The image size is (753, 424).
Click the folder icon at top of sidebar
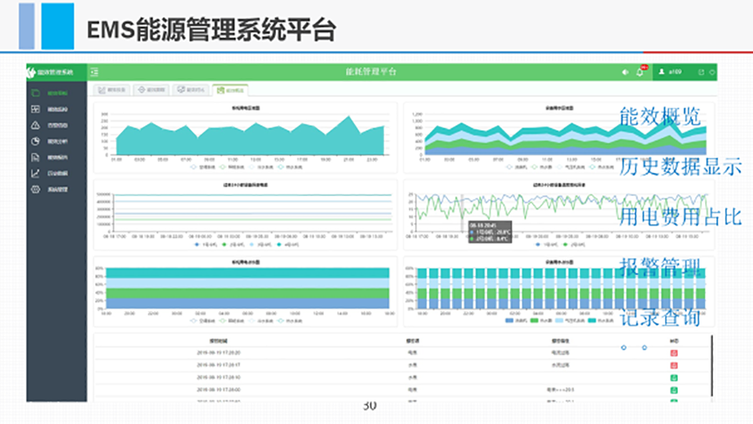35,92
